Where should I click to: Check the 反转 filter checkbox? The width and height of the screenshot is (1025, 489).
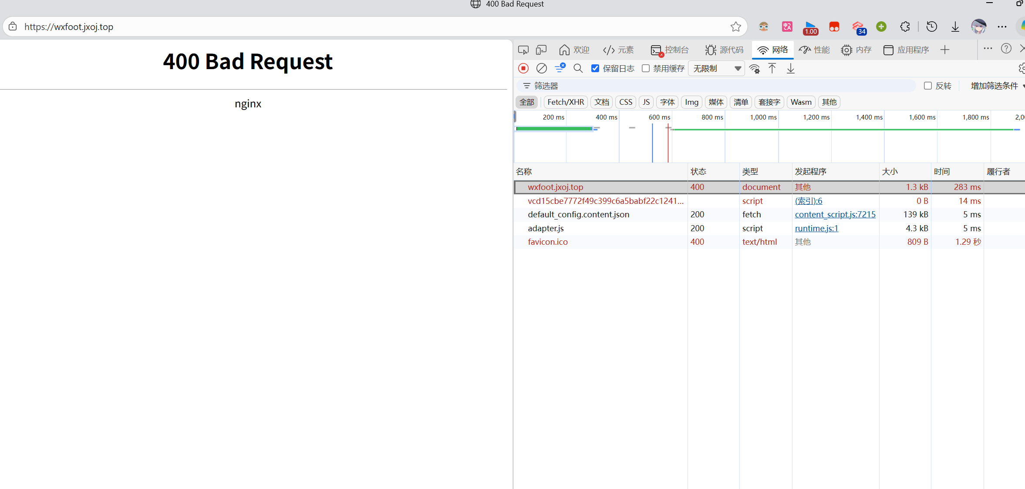click(x=927, y=86)
